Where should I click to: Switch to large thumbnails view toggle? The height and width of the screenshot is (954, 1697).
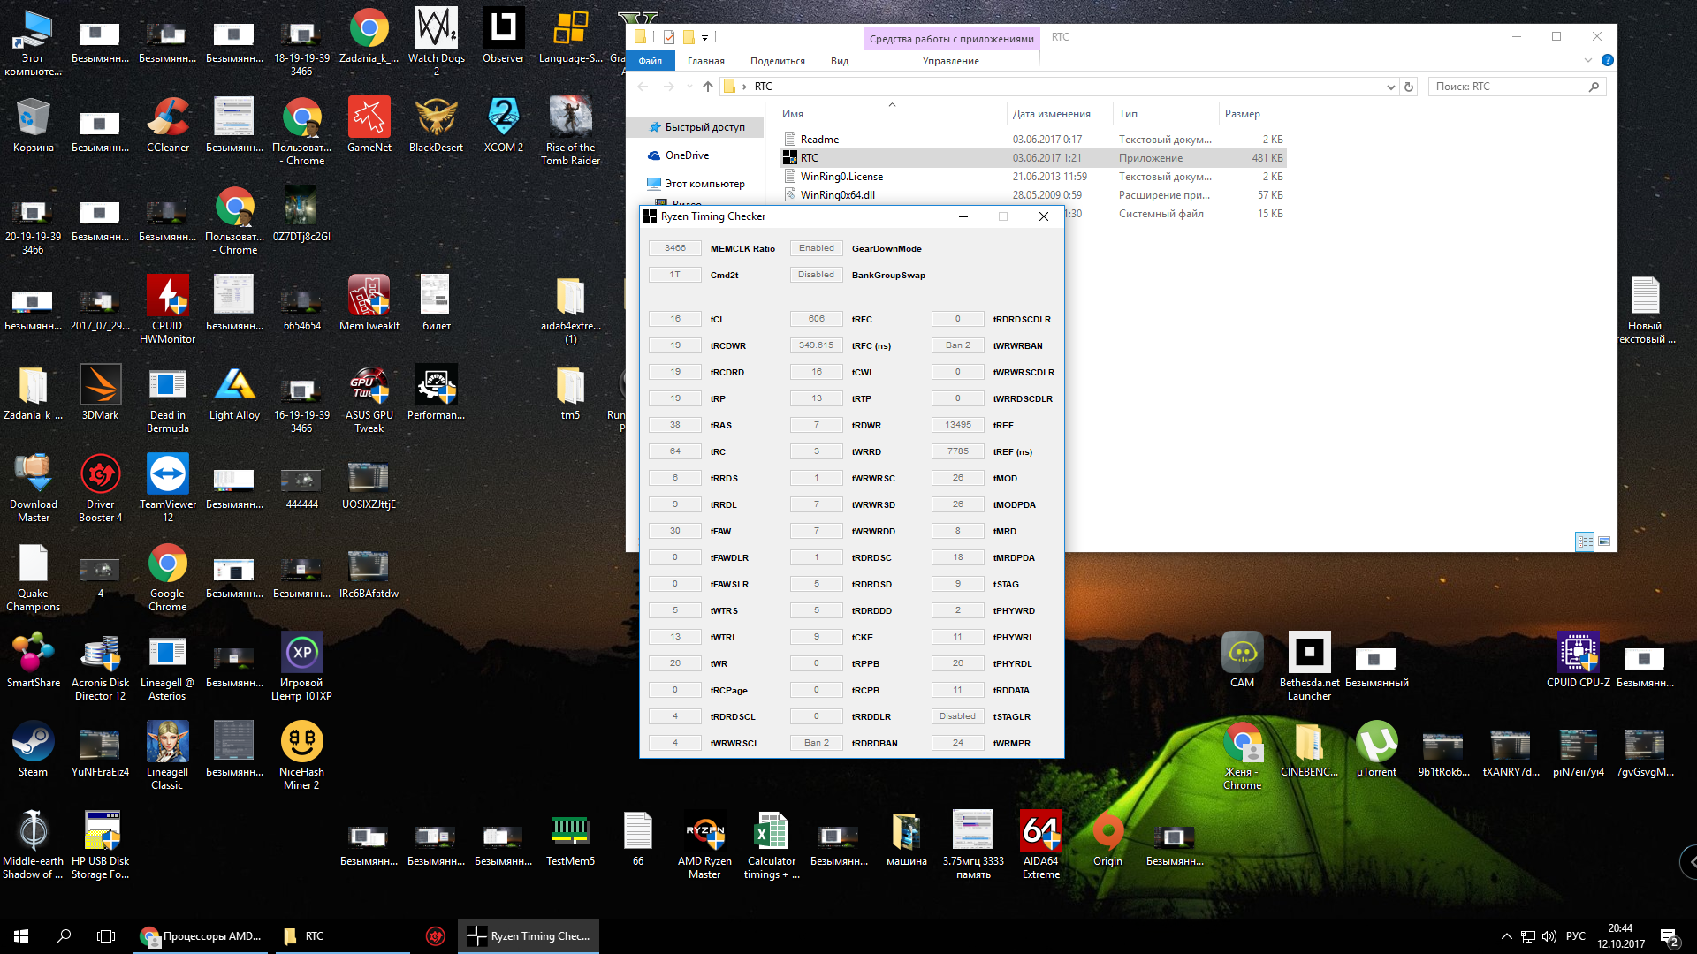[x=1604, y=541]
